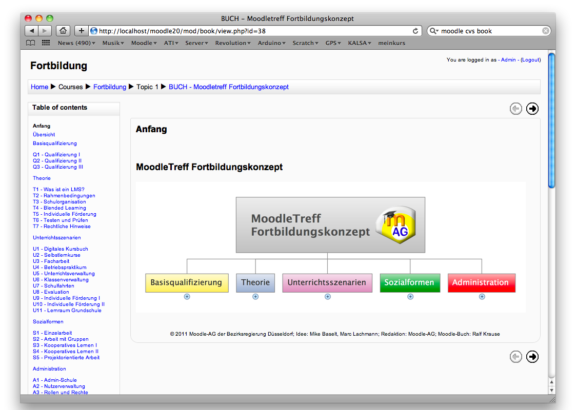Open A2 - Nutzerverwaltung chapter

click(x=59, y=386)
